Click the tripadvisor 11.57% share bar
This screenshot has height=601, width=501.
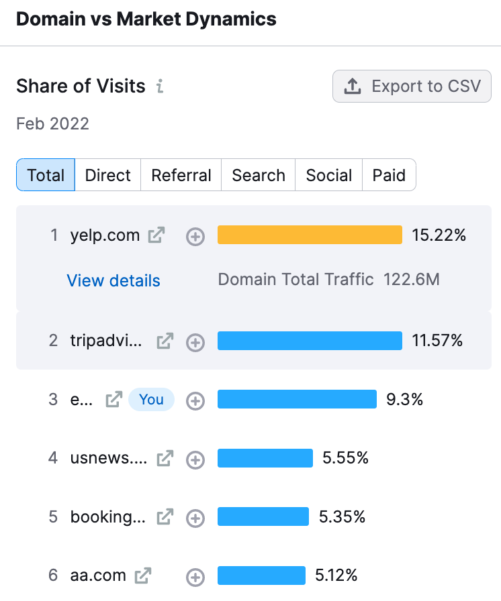click(x=310, y=341)
